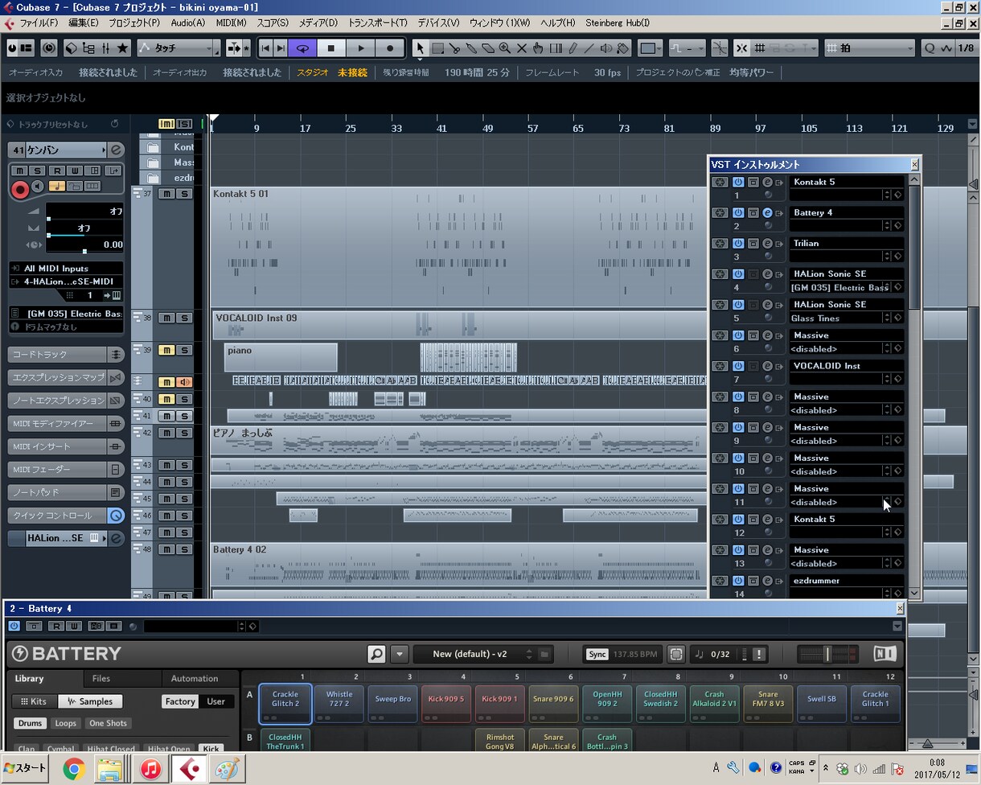Open the quick controls circle icon
The width and height of the screenshot is (981, 785).
117,516
